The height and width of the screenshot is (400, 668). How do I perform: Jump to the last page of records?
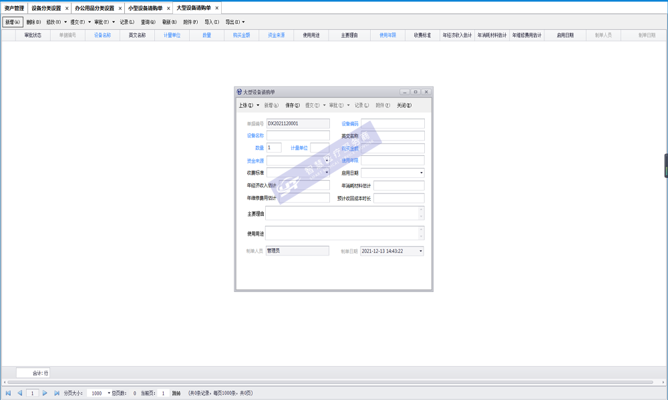(x=57, y=393)
